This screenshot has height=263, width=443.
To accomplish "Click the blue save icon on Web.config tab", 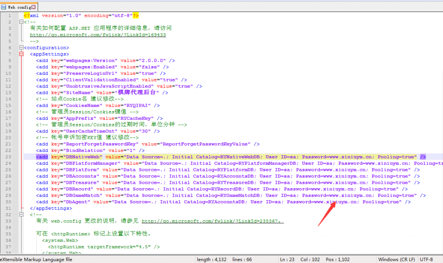I will coord(4,6).
